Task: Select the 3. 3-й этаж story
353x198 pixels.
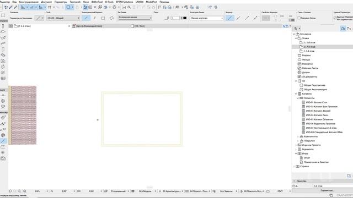Action: (309, 42)
